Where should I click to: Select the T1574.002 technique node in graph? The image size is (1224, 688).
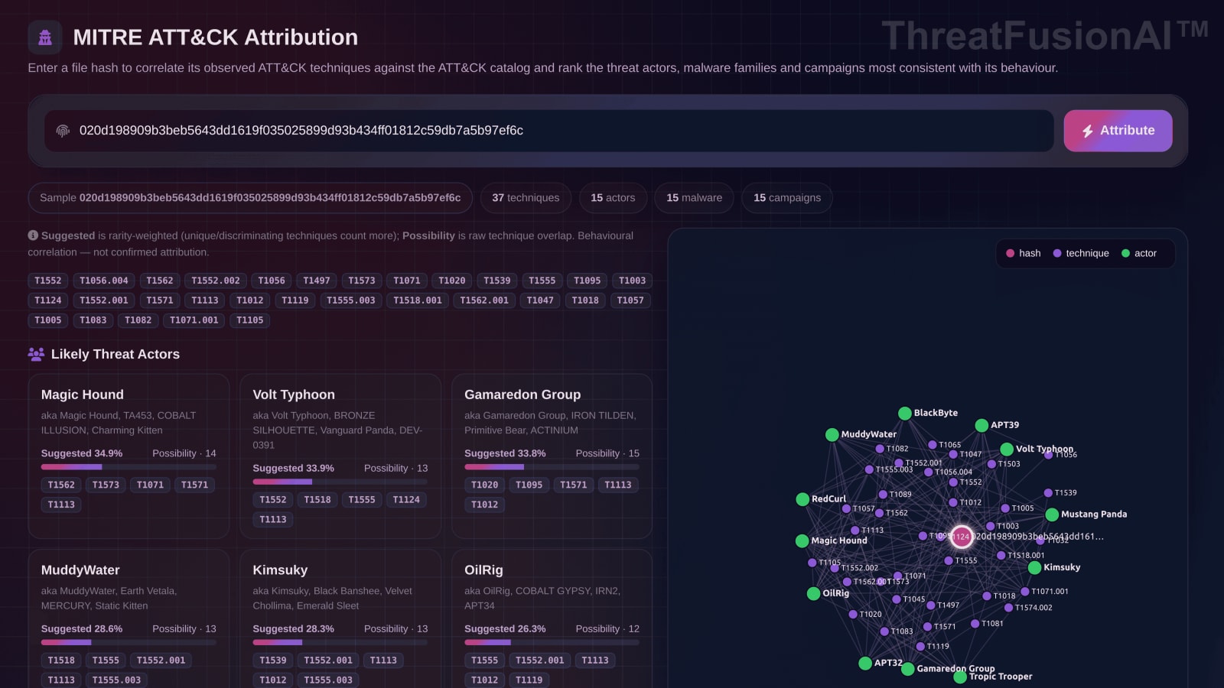1008,608
